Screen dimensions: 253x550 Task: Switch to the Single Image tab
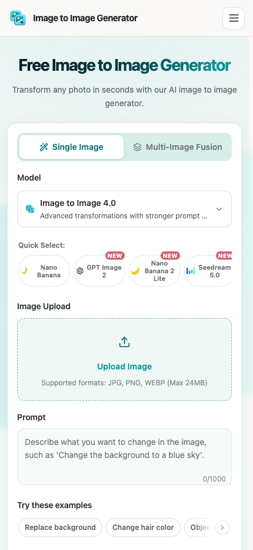pyautogui.click(x=71, y=147)
